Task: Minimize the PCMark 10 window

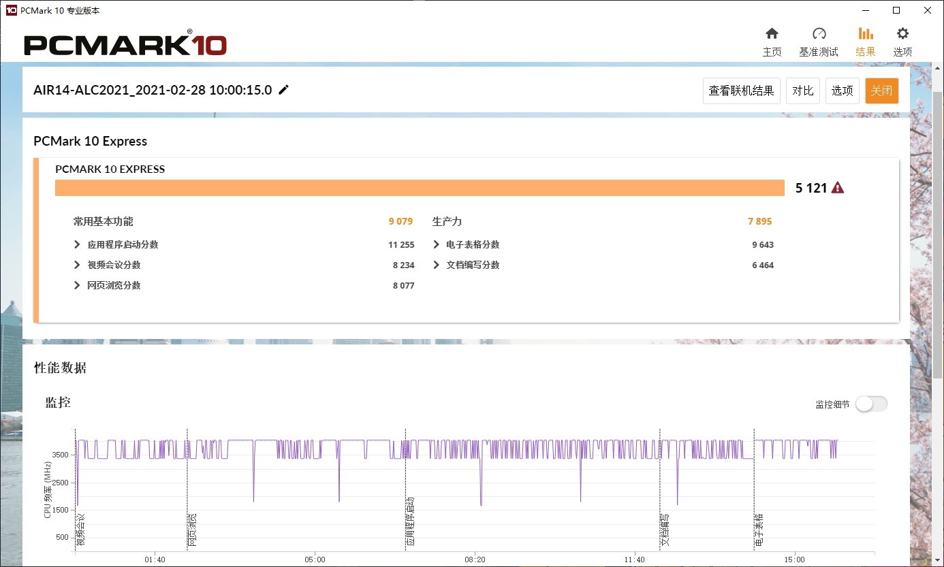Action: [865, 10]
